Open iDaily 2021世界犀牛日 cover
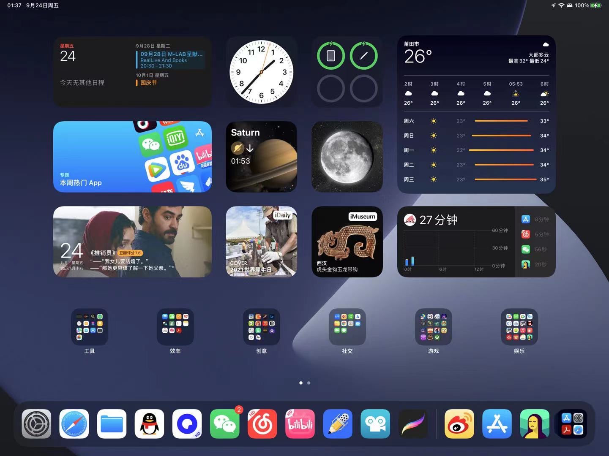 tap(261, 242)
